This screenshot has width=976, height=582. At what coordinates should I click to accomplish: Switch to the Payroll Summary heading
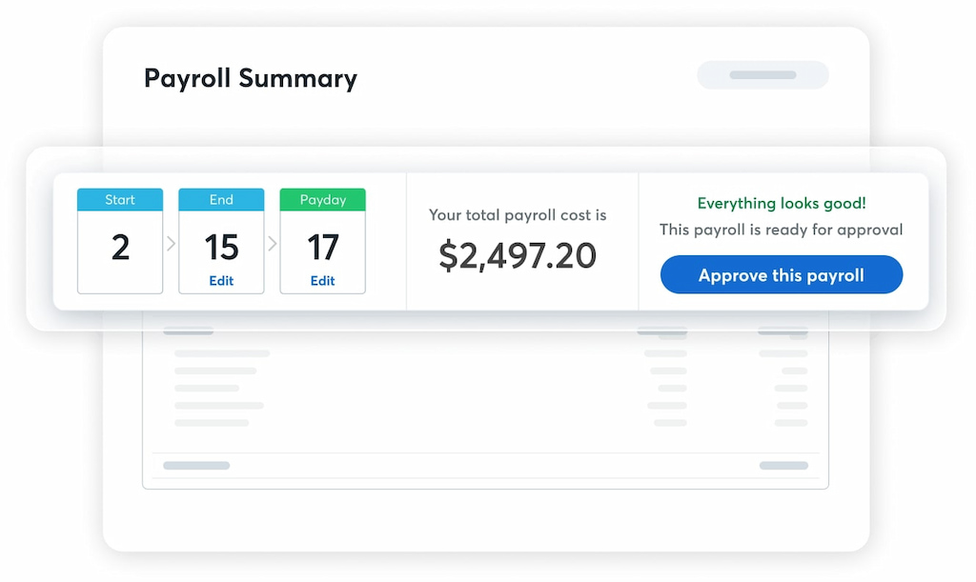(250, 78)
